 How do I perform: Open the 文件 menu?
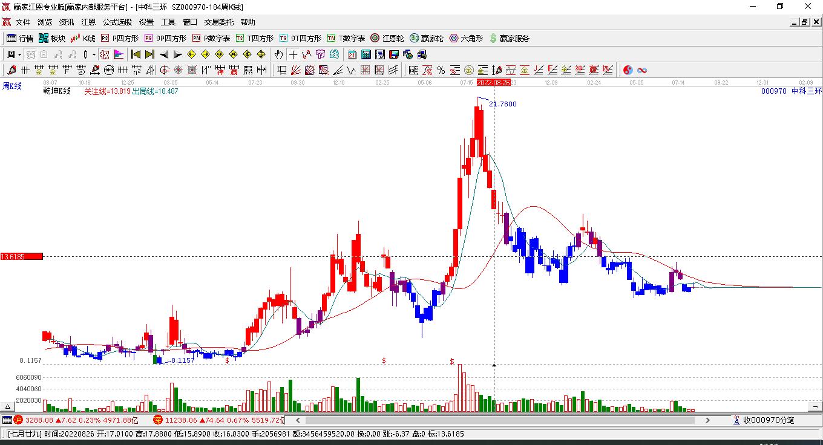(23, 22)
